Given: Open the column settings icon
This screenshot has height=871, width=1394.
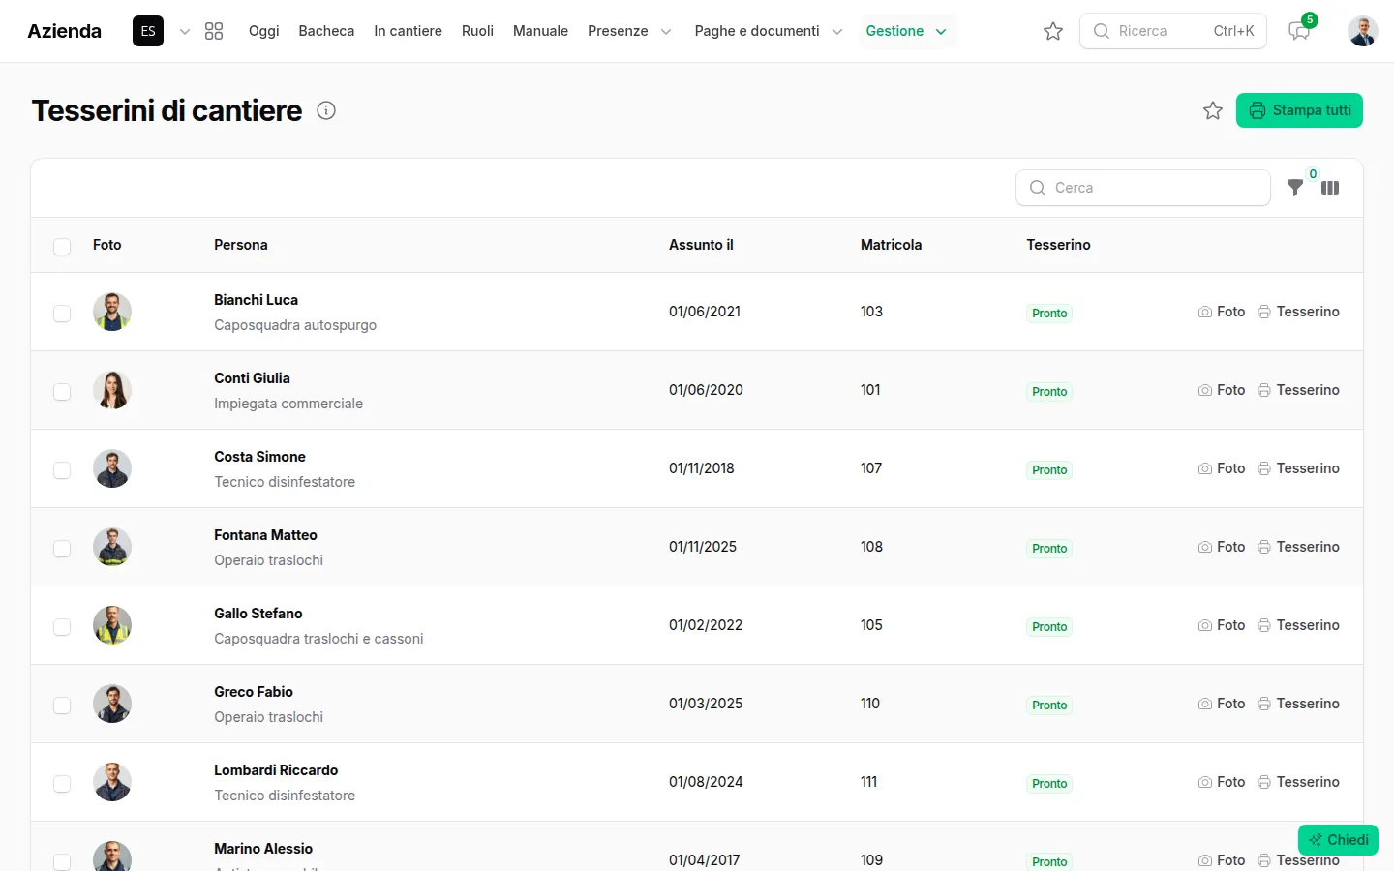Looking at the screenshot, I should tap(1330, 188).
